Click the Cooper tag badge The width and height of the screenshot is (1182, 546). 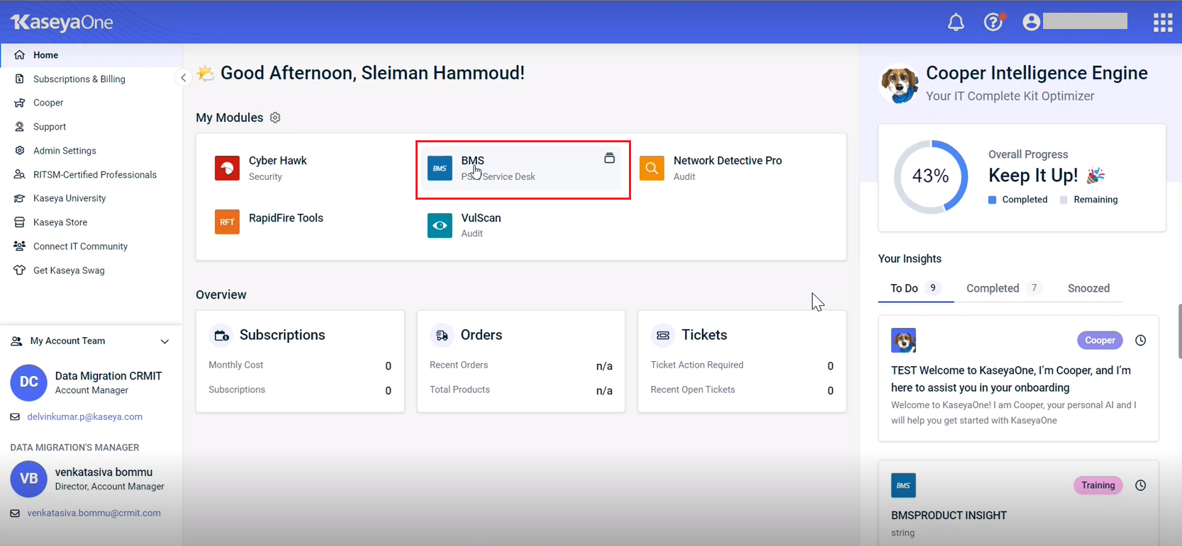click(1100, 341)
